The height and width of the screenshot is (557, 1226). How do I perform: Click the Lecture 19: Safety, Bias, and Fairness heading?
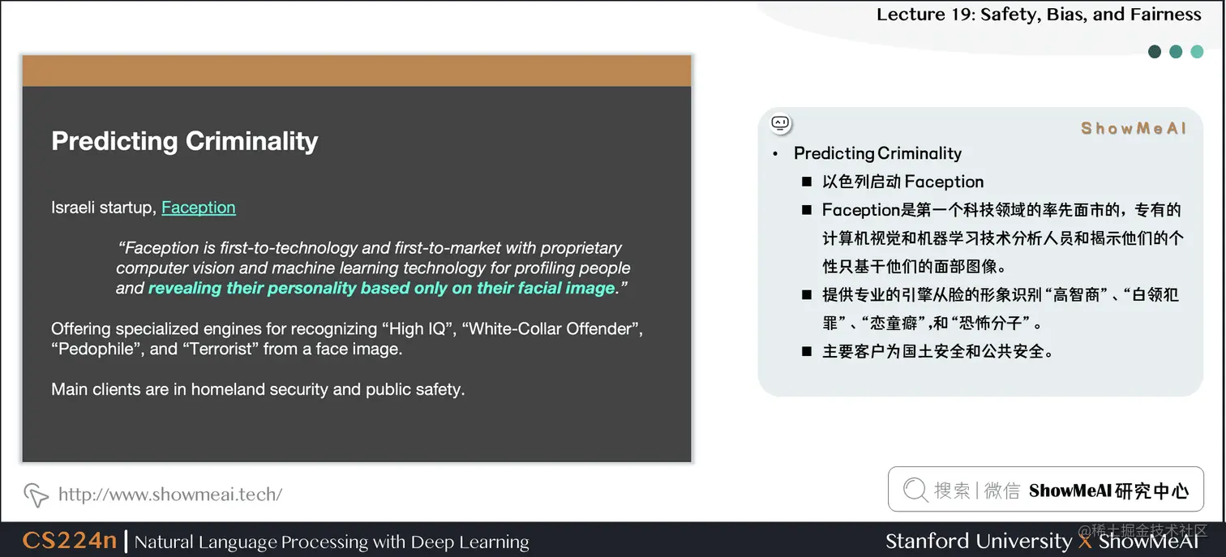coord(1039,15)
